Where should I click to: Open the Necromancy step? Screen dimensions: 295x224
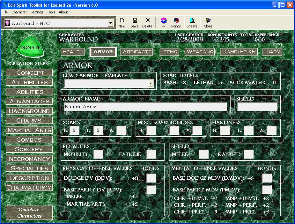click(x=29, y=159)
